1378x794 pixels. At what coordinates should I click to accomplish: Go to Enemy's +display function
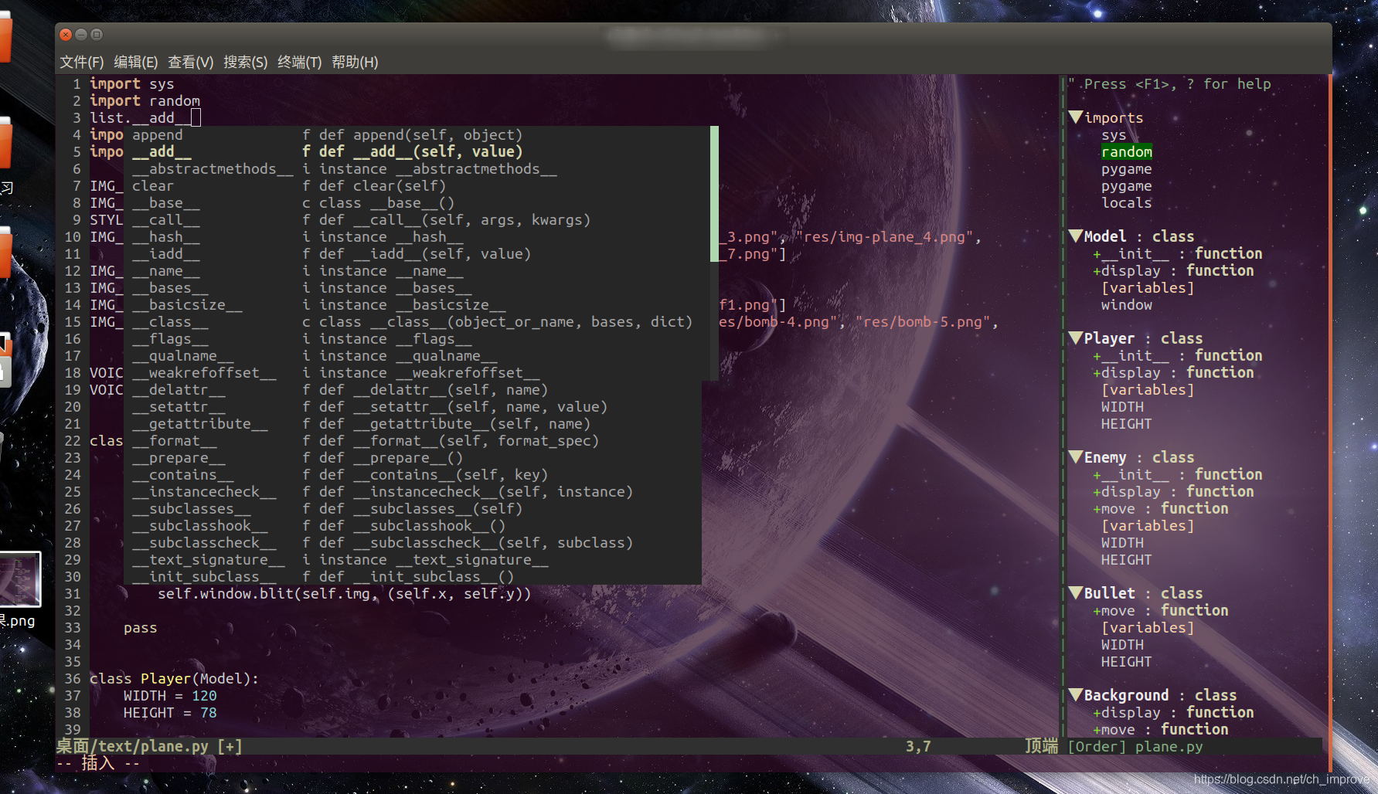tap(1173, 491)
